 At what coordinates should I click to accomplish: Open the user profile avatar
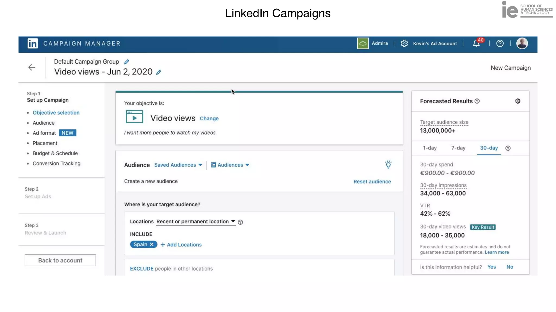(x=522, y=43)
